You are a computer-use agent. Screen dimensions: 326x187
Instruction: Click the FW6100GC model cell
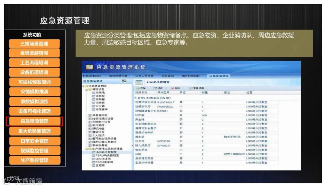(165, 107)
